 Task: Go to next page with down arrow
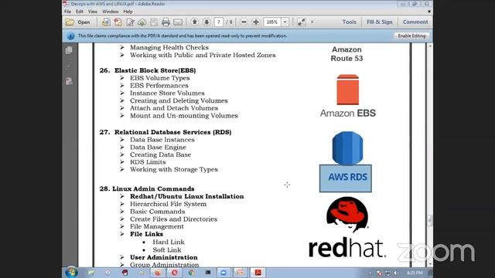point(207,22)
